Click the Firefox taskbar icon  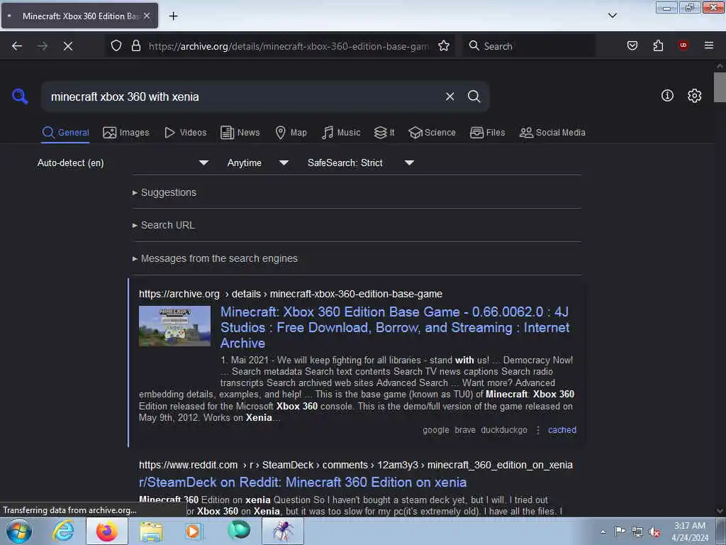(x=107, y=531)
